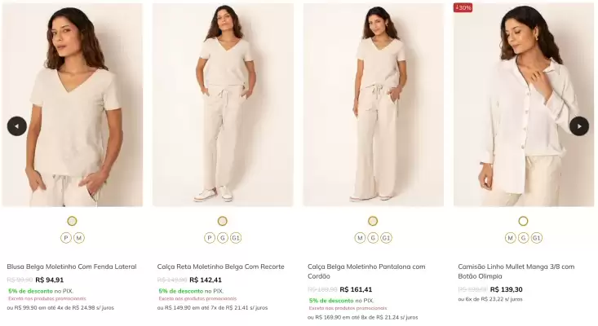Choose size P for Calça Reta Moletinho
Screen dimensions: 598x326
(x=210, y=238)
